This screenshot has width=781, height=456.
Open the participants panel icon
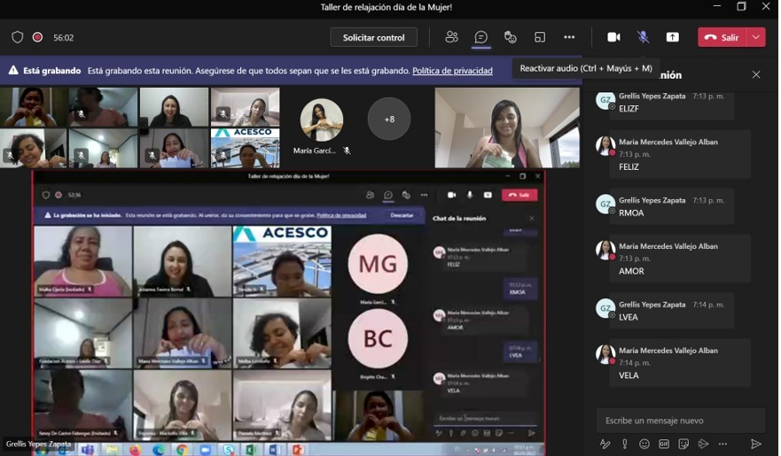[452, 37]
